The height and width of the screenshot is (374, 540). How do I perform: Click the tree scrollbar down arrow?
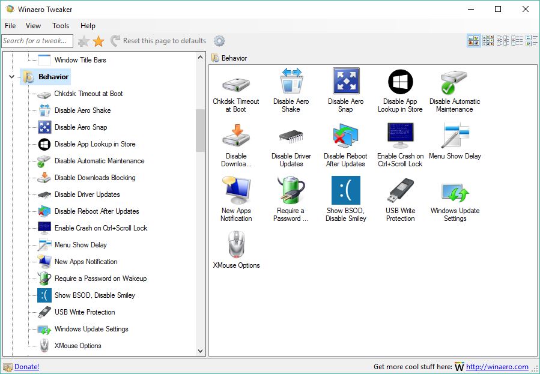pyautogui.click(x=201, y=351)
